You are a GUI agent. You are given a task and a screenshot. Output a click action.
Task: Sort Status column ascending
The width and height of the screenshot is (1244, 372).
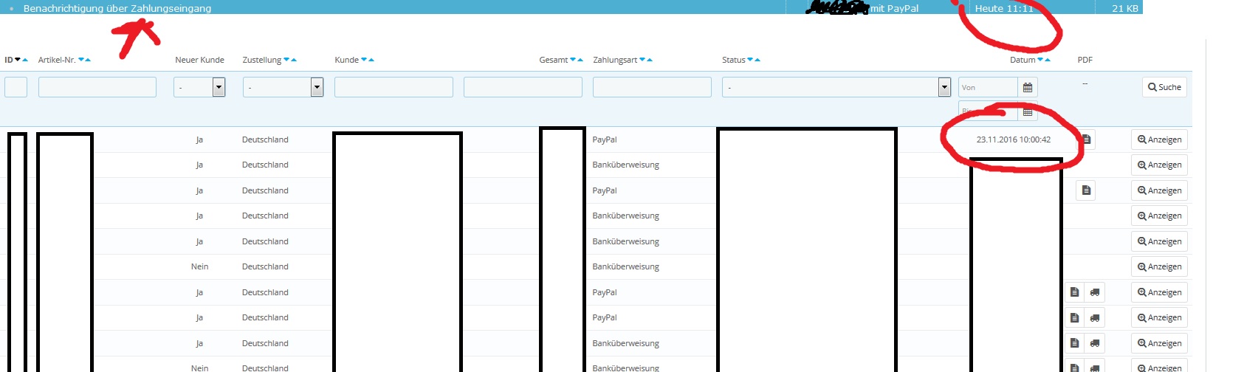click(x=757, y=60)
